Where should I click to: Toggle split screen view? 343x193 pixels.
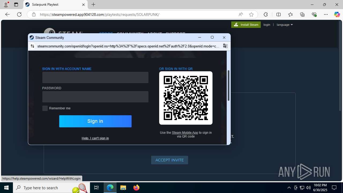click(x=278, y=14)
